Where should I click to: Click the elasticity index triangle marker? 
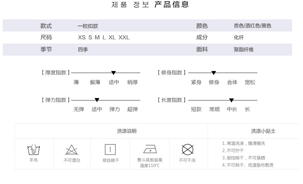pyautogui.click(x=97, y=100)
